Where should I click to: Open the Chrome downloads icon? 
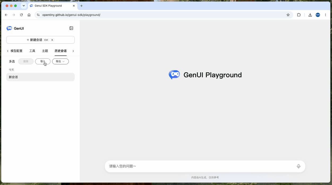pos(310,15)
